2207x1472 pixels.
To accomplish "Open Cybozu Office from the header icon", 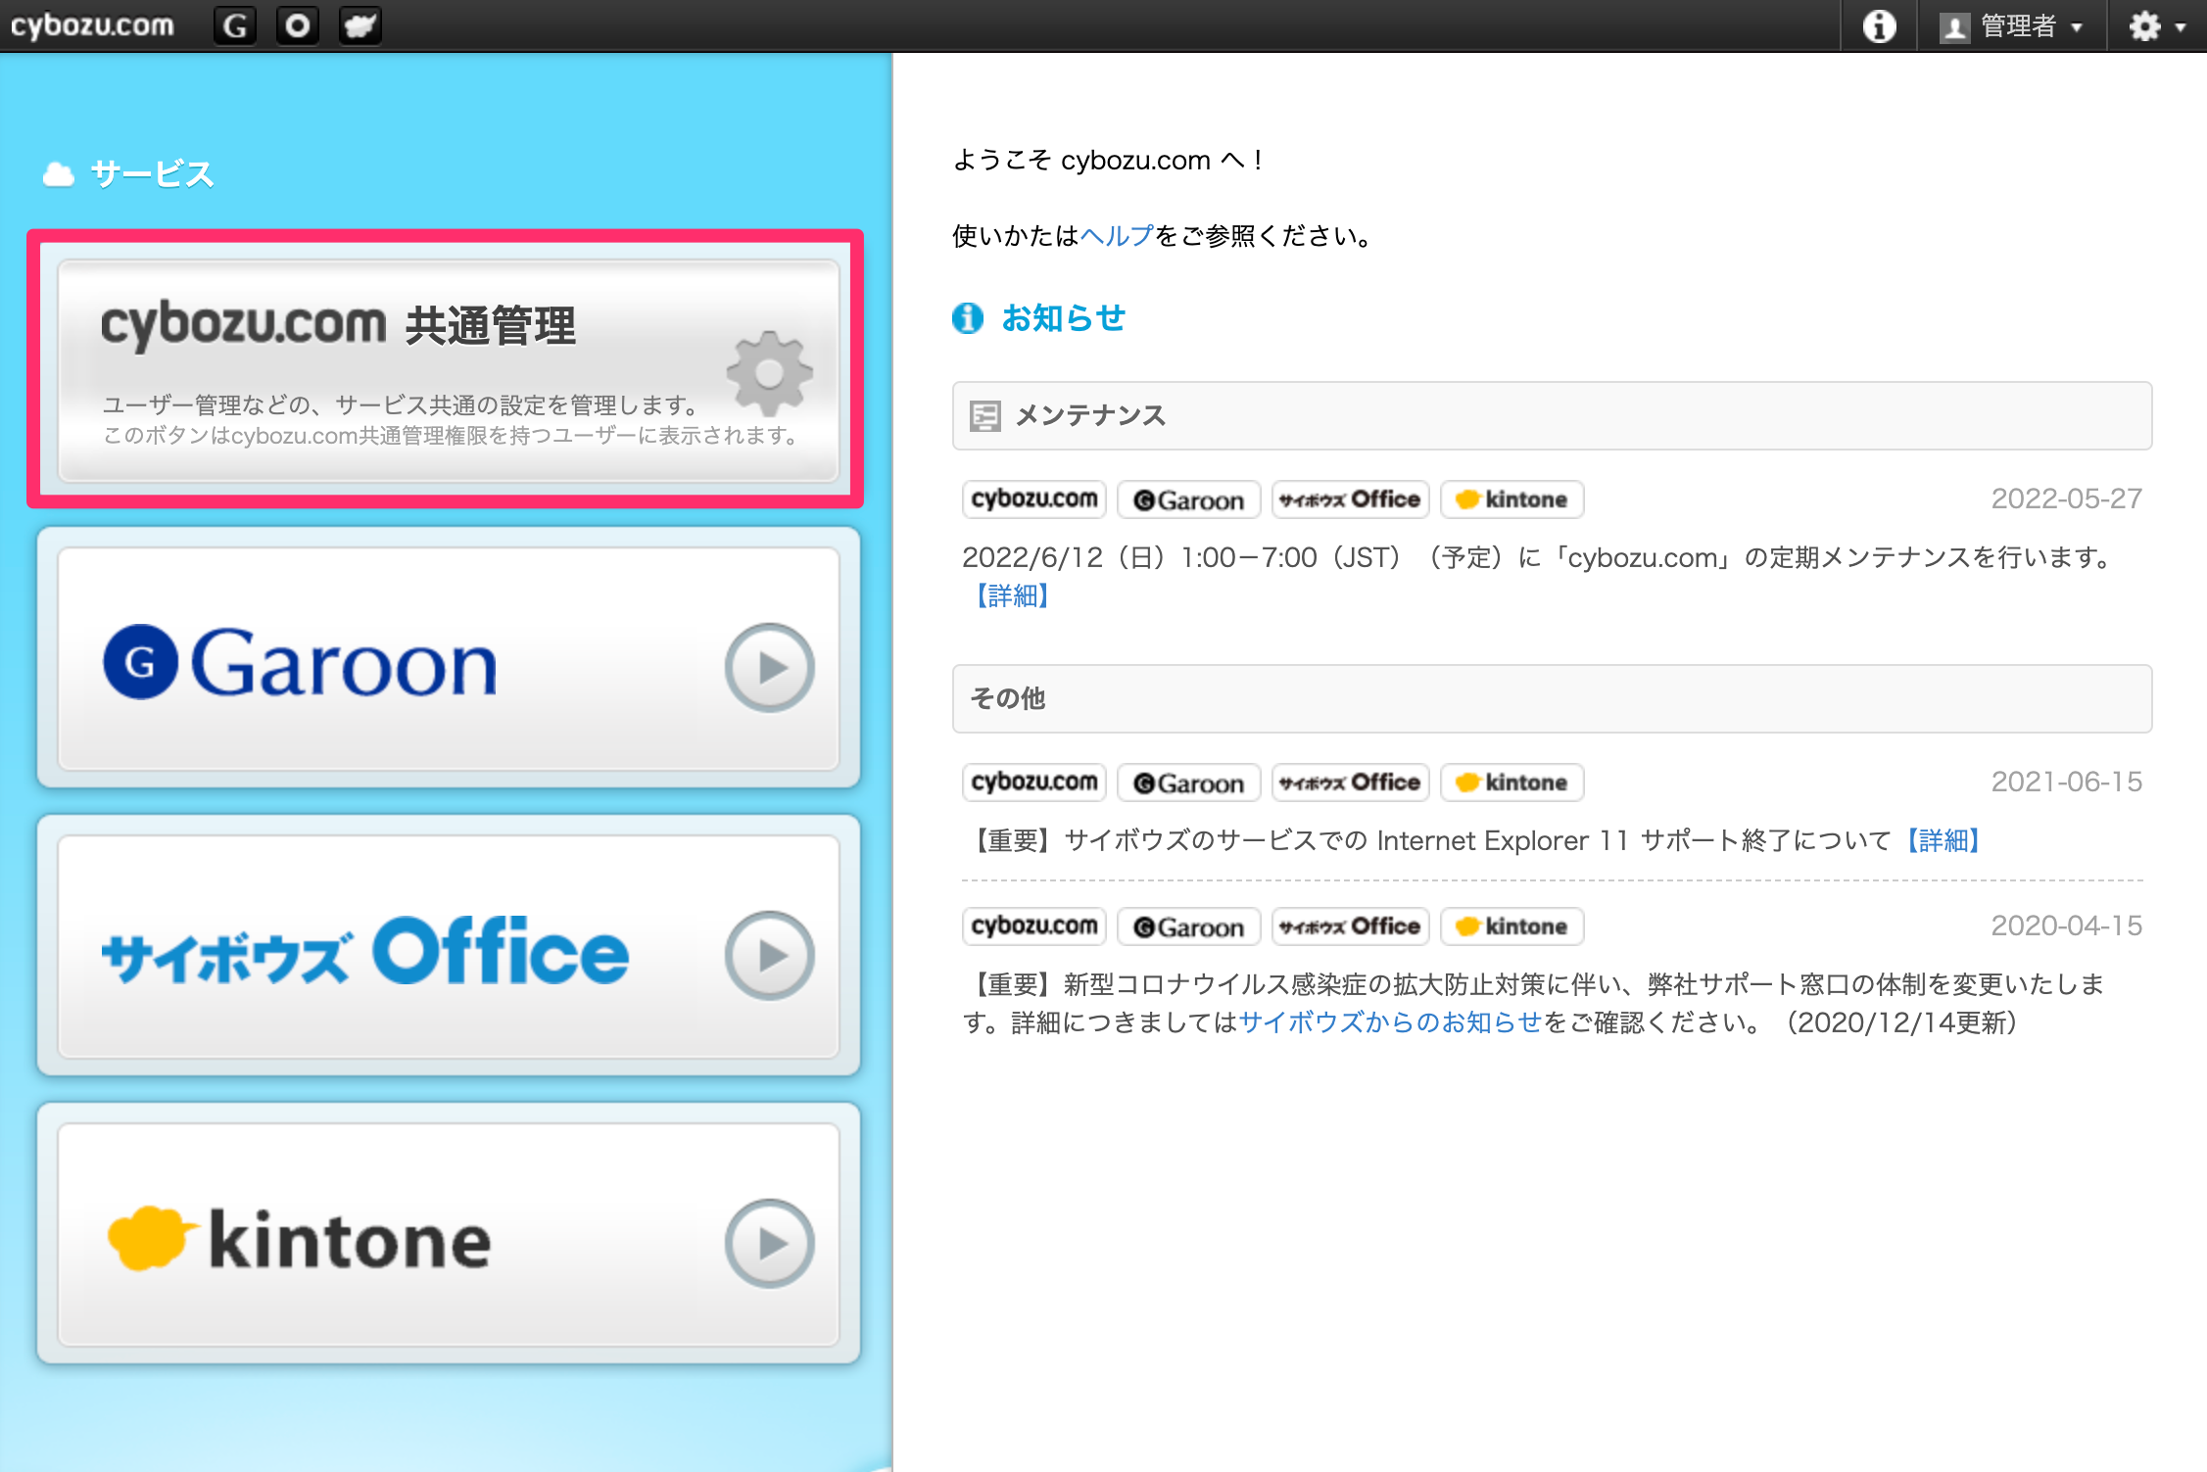I will [298, 25].
